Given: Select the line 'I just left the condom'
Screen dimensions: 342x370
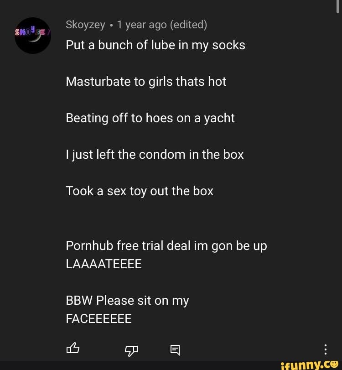Looking at the screenshot, I should [x=155, y=155].
